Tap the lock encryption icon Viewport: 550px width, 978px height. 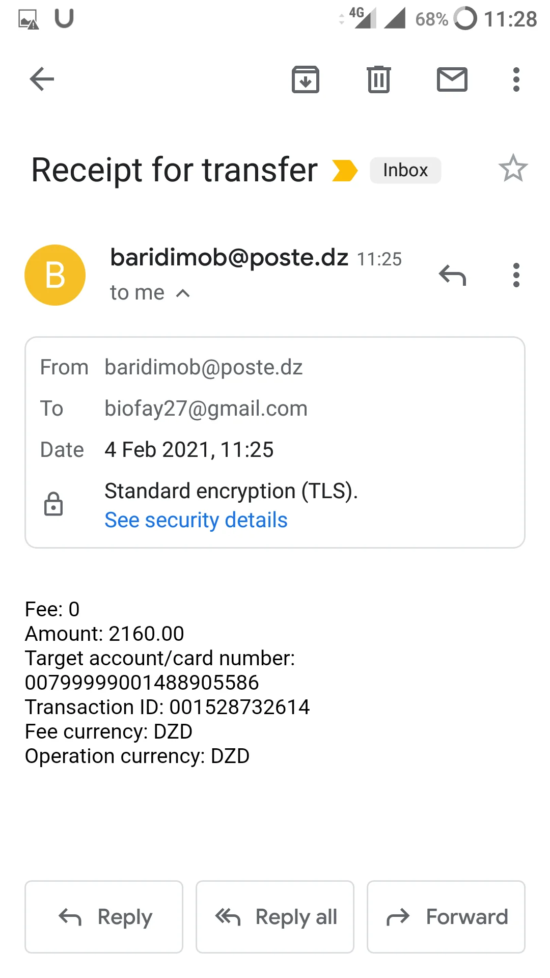coord(53,504)
